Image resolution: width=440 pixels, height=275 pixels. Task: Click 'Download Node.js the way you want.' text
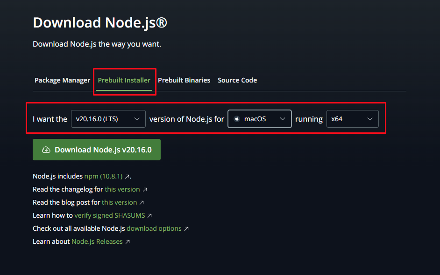97,44
